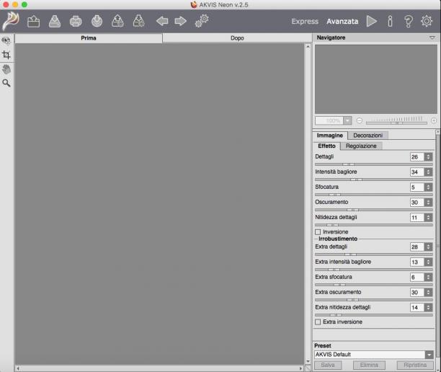Viewport: 441px width, 372px height.
Task: Click the Extra oscuramento slider
Action: (374, 300)
